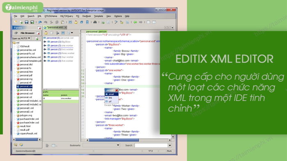287x161 pixels.
Task: Open the File menu
Action: pyautogui.click(x=16, y=16)
